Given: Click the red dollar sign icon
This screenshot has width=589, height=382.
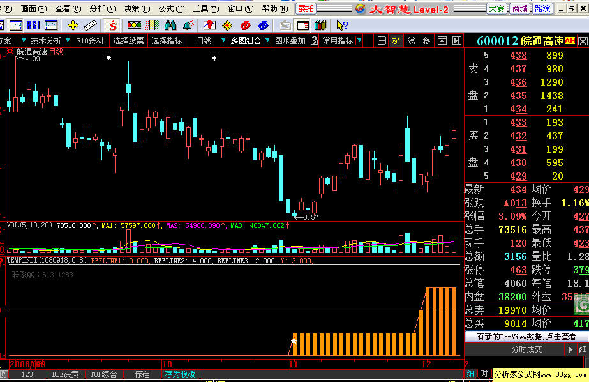Looking at the screenshot, I should 113,25.
